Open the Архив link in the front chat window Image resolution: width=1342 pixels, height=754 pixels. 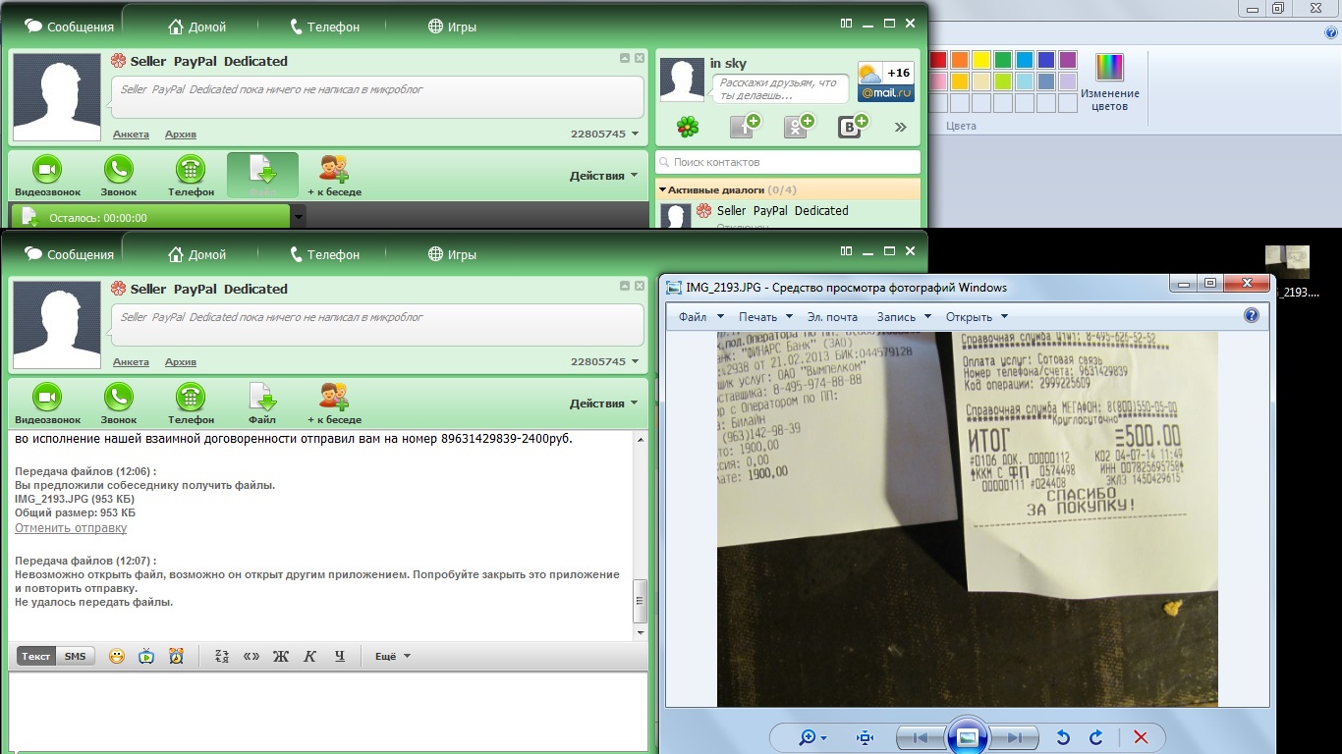181,362
